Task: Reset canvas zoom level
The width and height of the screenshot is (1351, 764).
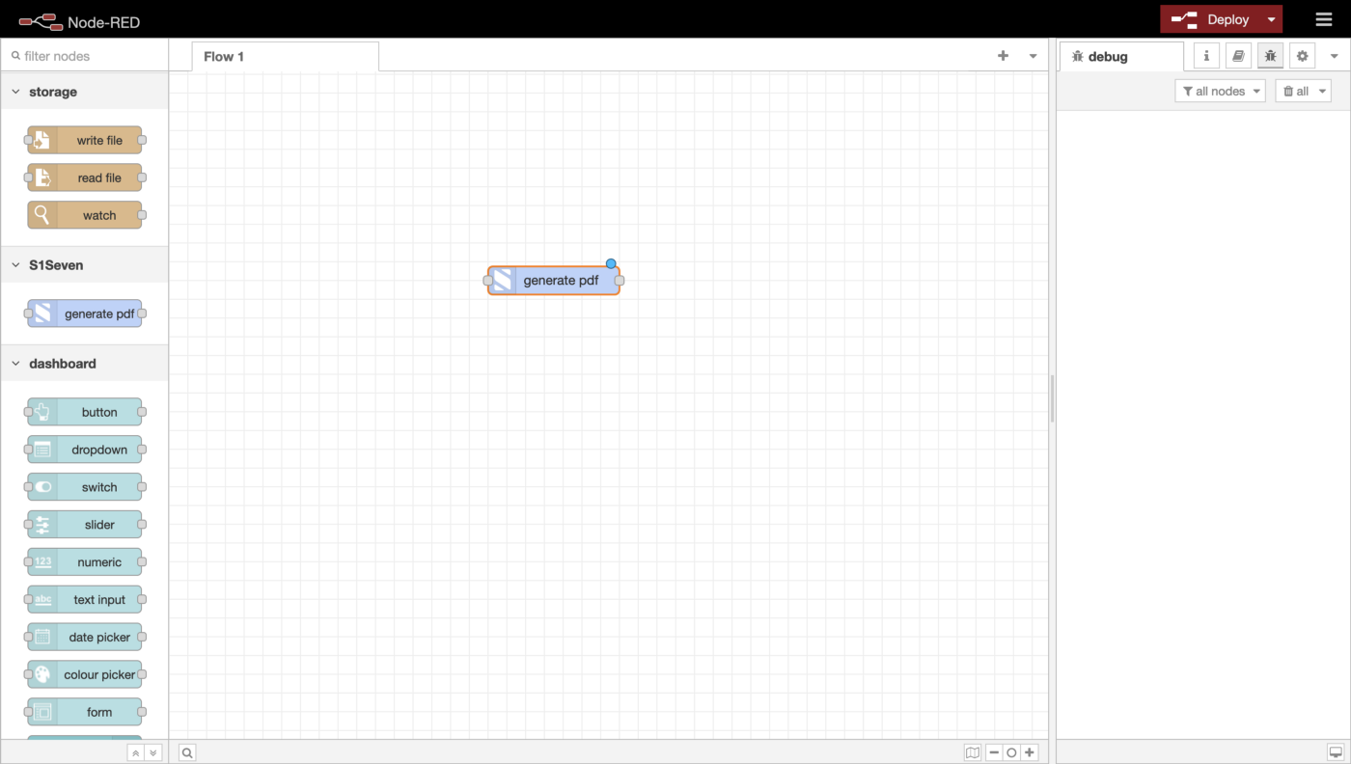Action: click(x=1011, y=752)
